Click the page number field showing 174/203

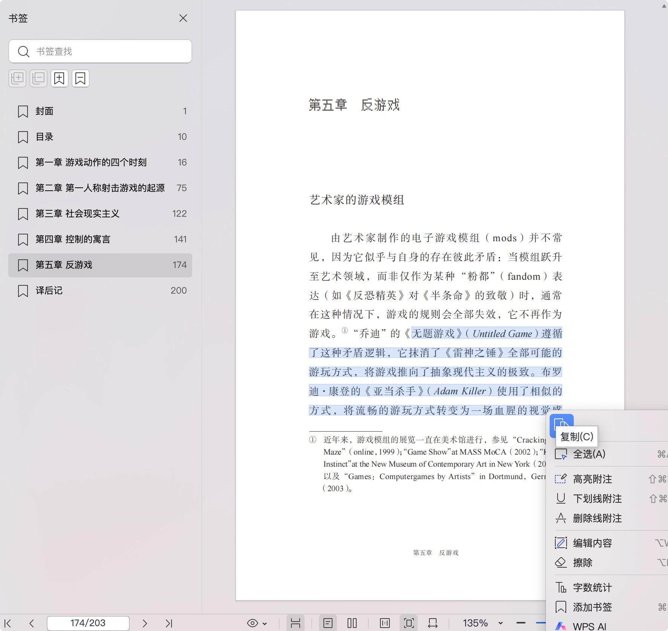click(87, 623)
